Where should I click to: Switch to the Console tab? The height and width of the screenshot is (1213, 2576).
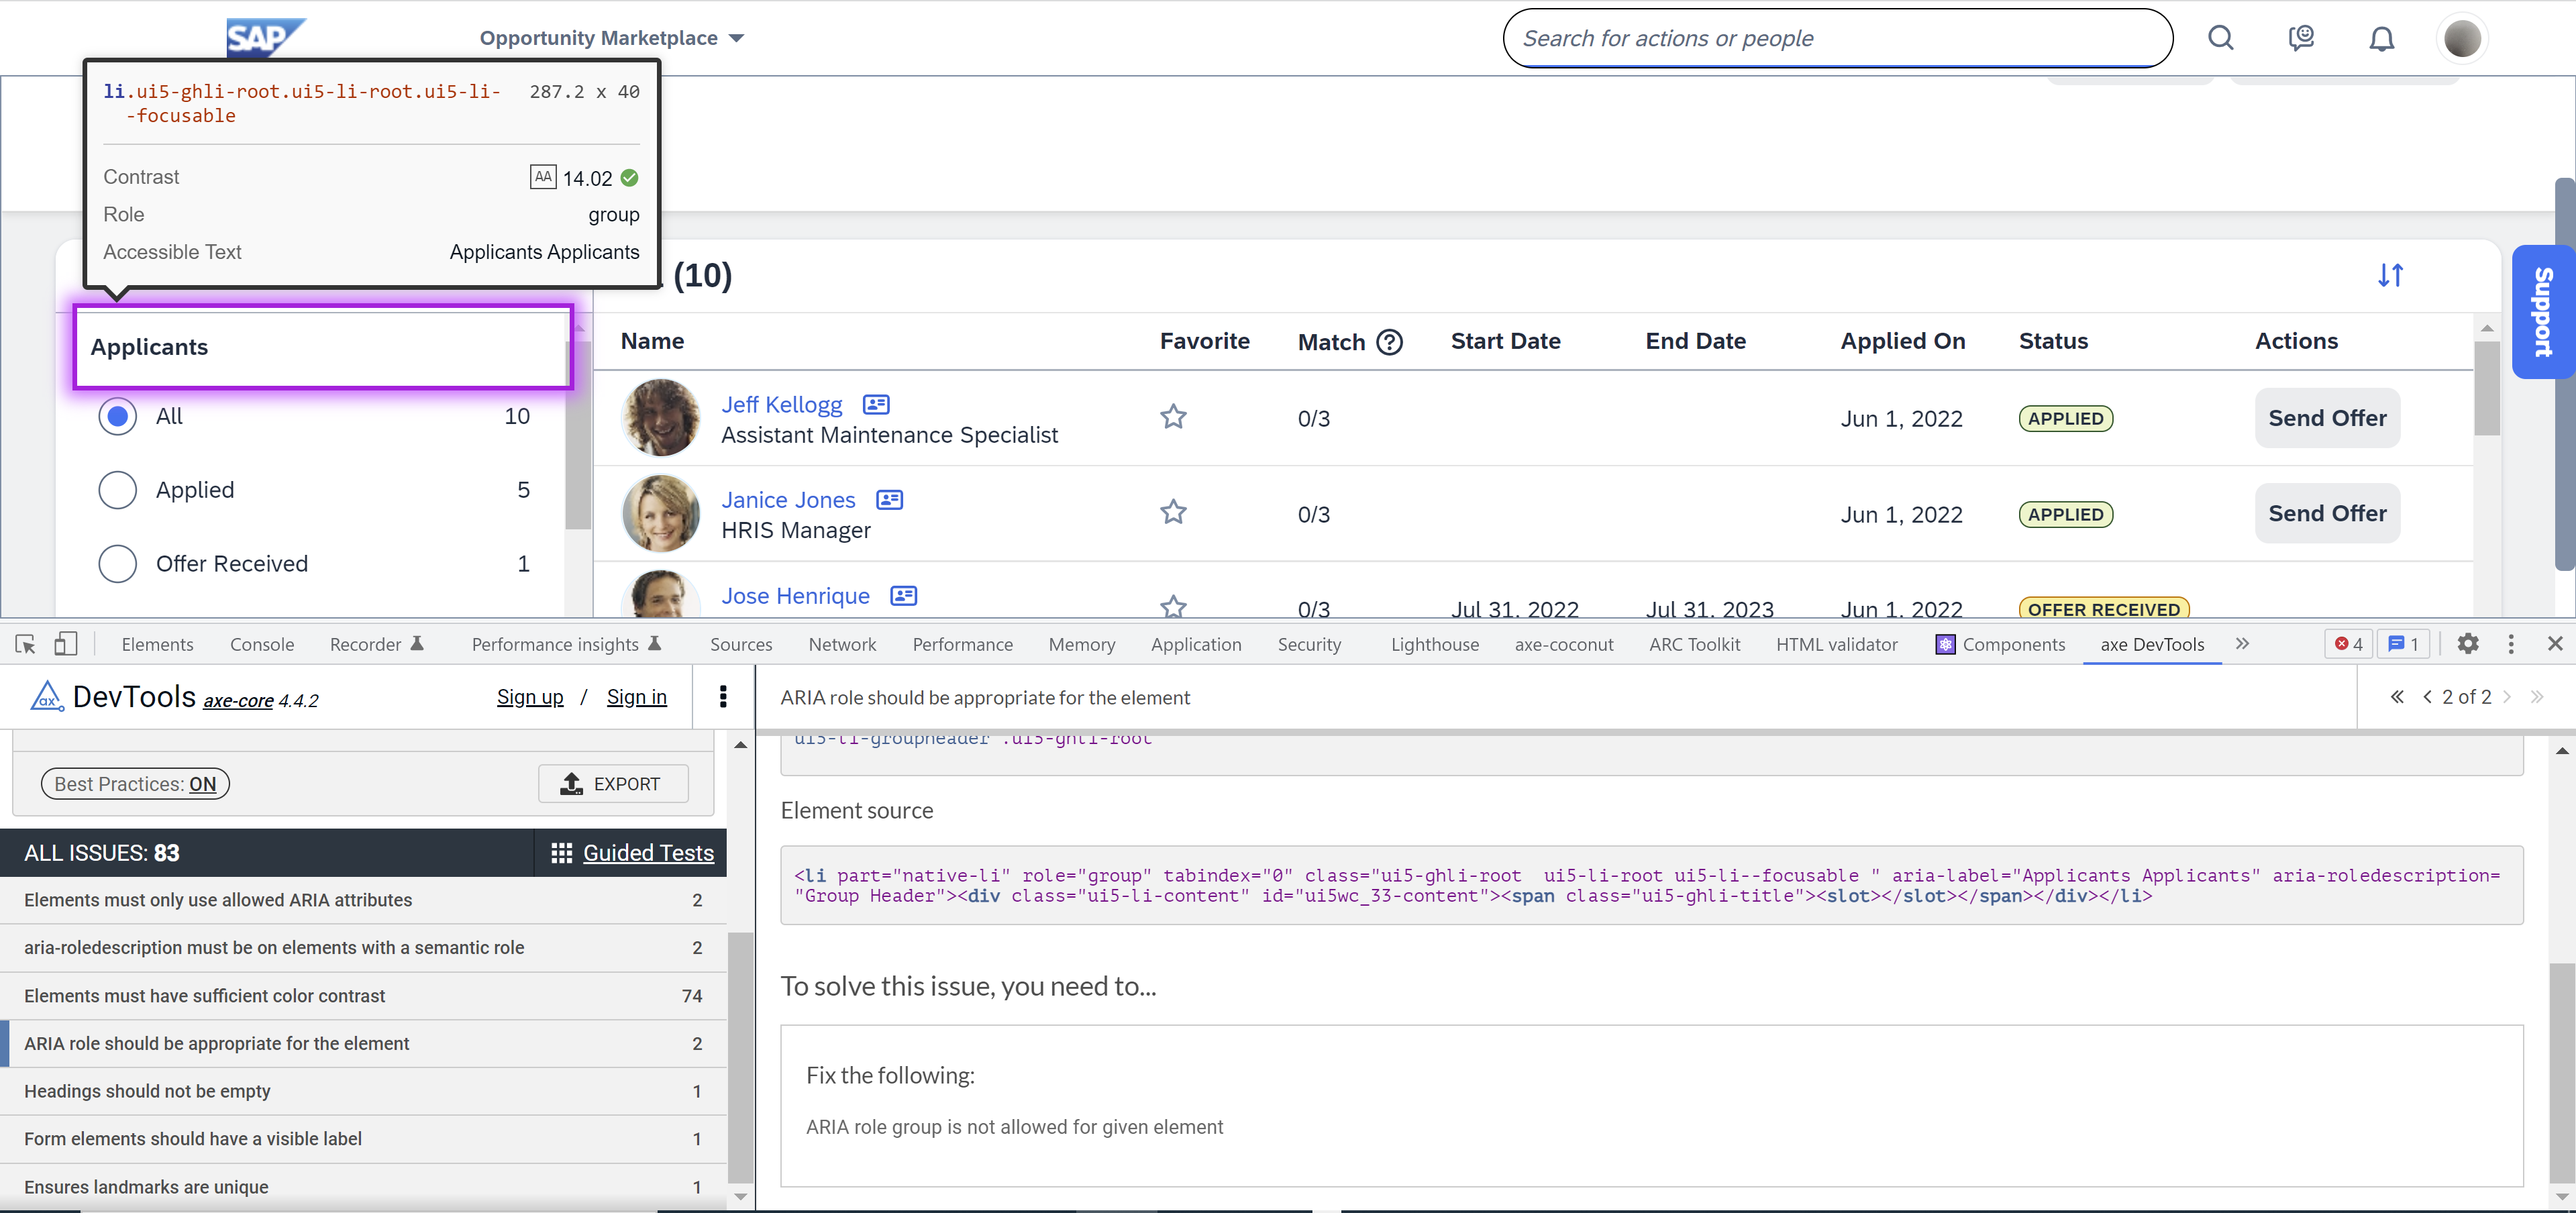pyautogui.click(x=262, y=644)
